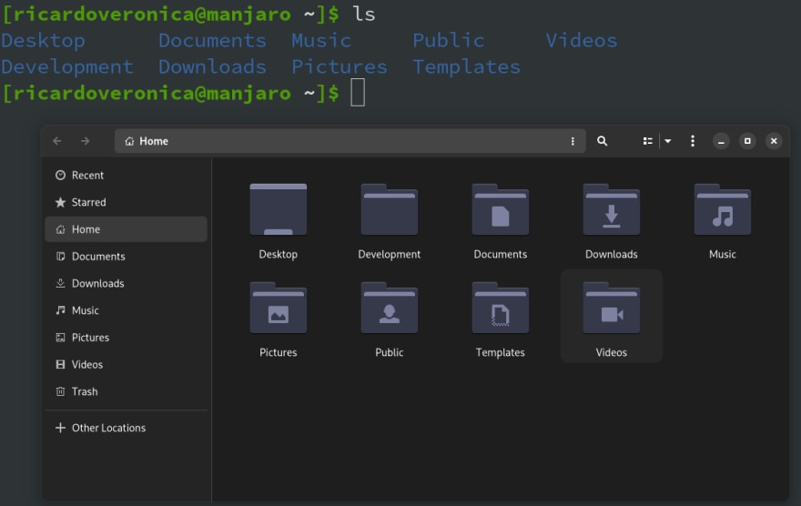The height and width of the screenshot is (506, 801).
Task: Open Videos in the sidebar
Action: coord(126,365)
